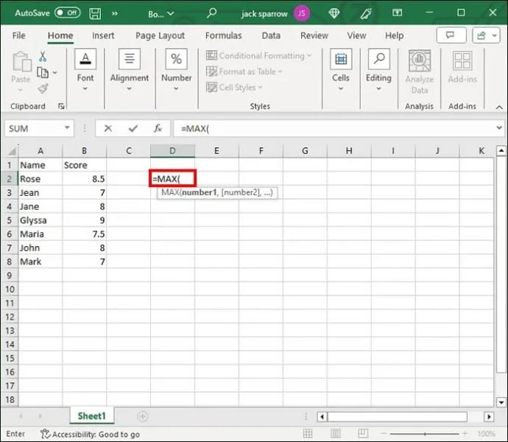Click the Search magnifier icon

pos(212,13)
